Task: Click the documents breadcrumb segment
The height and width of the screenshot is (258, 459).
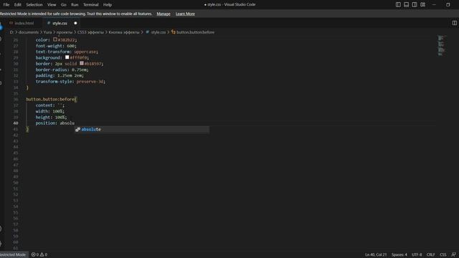Action: [29, 32]
